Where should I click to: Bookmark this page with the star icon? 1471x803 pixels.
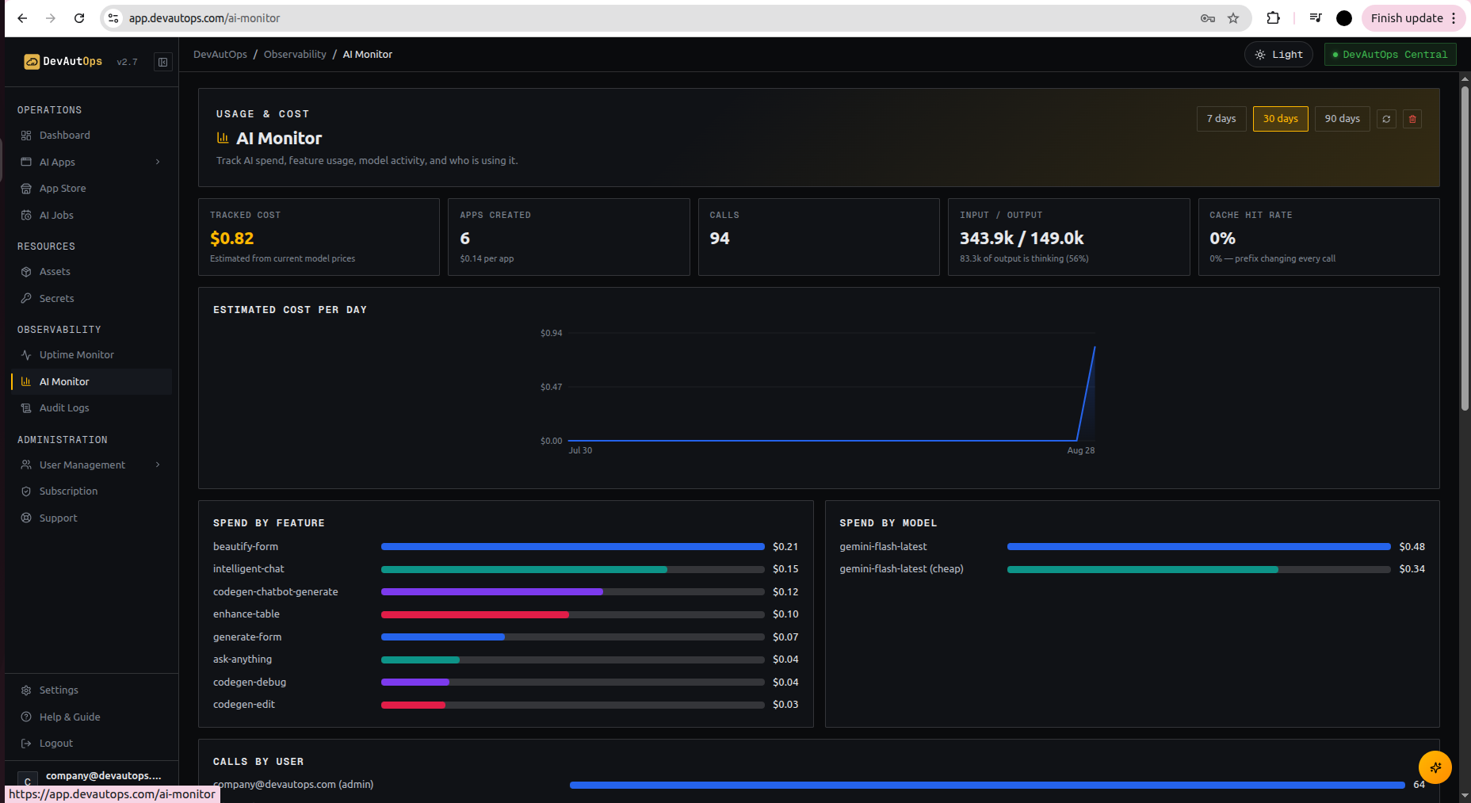[x=1233, y=18]
